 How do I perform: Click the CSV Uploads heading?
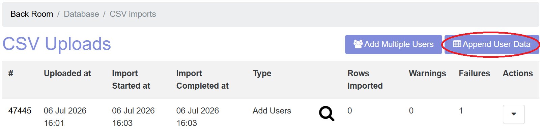click(57, 44)
